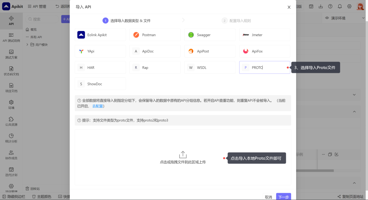Click more options ellipsis in background panel
The height and width of the screenshot is (200, 368).
tap(323, 154)
